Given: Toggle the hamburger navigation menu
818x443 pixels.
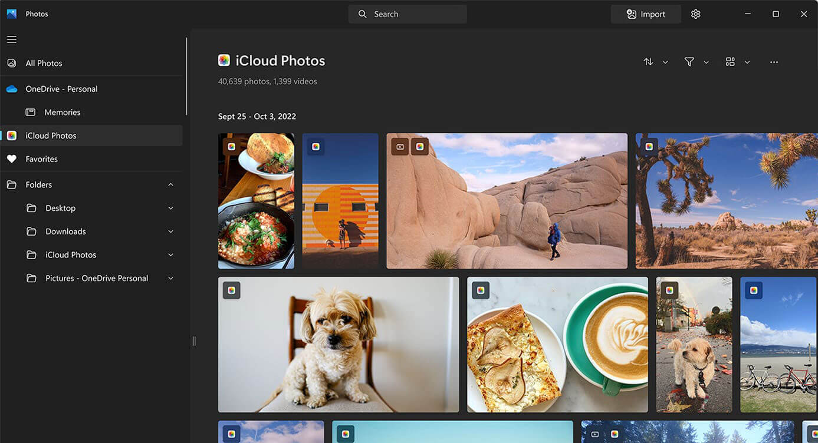Looking at the screenshot, I should (x=12, y=39).
